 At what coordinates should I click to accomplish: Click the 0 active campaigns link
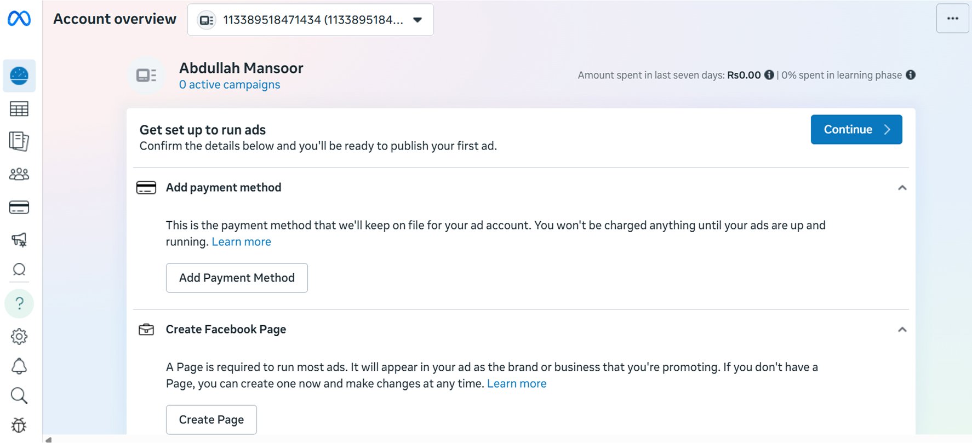[230, 85]
